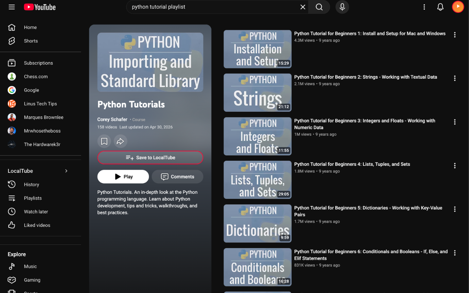469x293 pixels.
Task: Open Watch later list
Action: pos(40,212)
